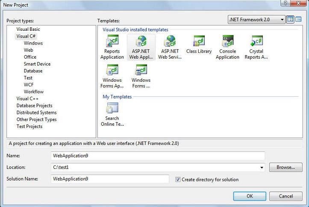
Task: Select Smart Device project category
Action: click(x=37, y=64)
